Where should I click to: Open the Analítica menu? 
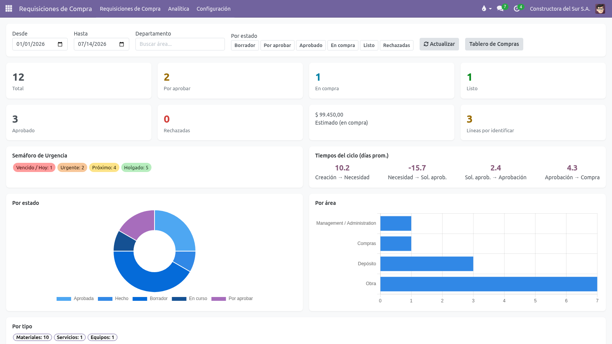[179, 8]
